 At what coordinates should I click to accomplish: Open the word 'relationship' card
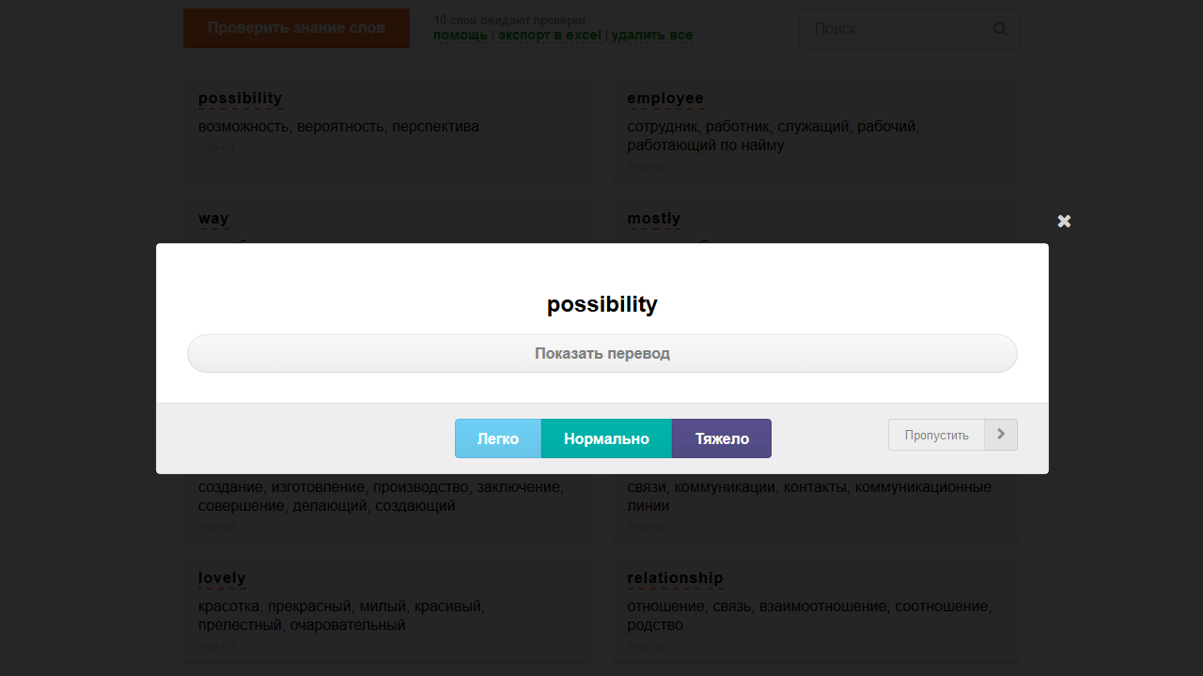(676, 578)
